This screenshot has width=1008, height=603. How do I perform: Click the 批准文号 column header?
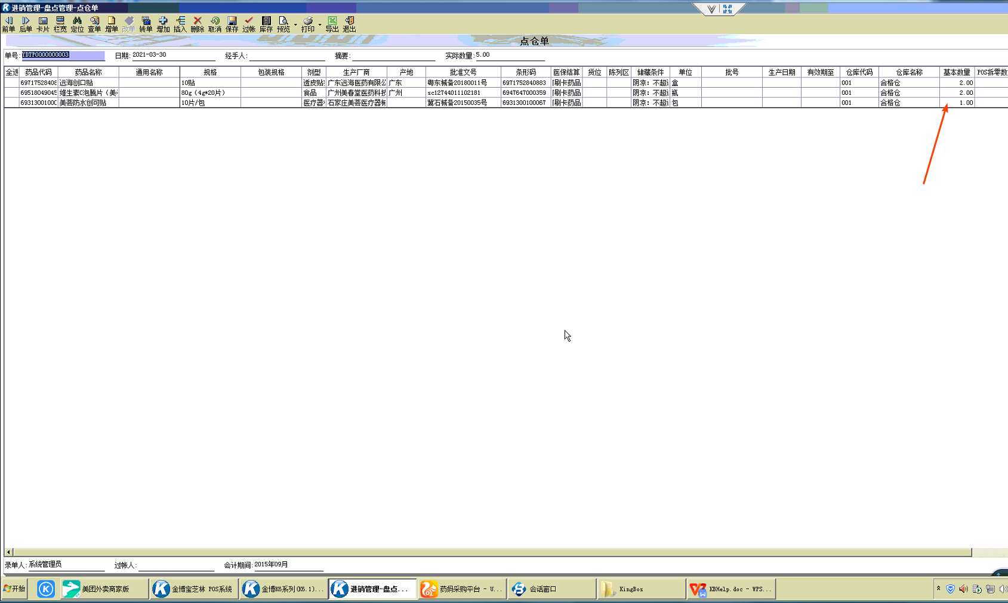(x=463, y=72)
